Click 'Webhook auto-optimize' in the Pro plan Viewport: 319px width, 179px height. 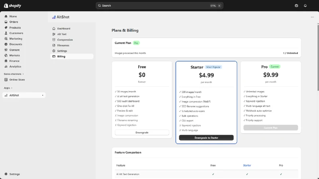(x=258, y=111)
